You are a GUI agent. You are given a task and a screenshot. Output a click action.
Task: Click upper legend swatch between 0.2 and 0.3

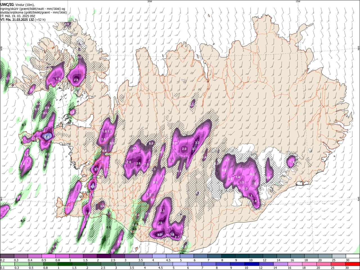pyautogui.click(x=7, y=256)
